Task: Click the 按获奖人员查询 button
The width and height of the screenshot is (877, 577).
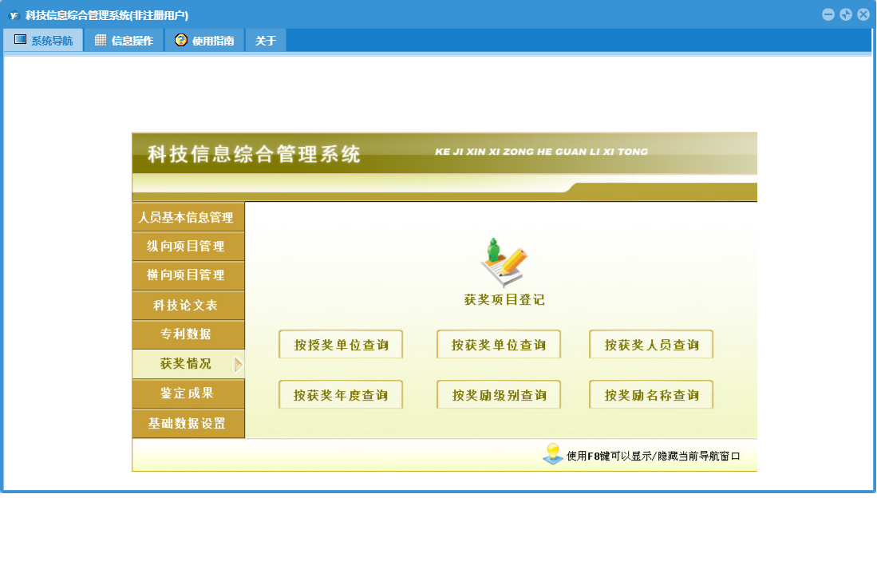Action: pyautogui.click(x=651, y=345)
